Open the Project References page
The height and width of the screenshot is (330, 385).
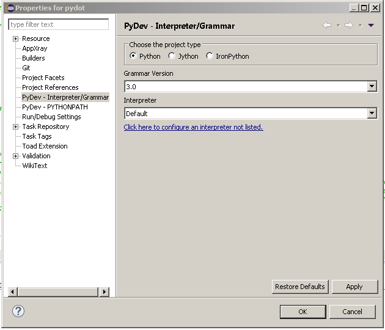click(x=50, y=87)
